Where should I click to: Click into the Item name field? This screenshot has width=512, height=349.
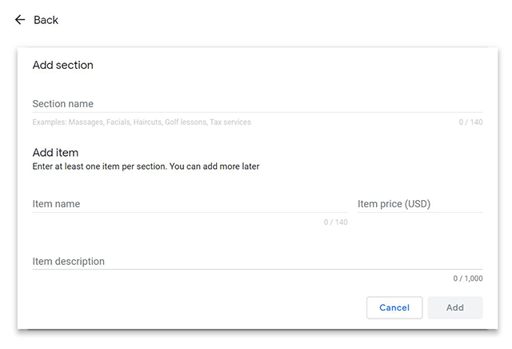[190, 204]
